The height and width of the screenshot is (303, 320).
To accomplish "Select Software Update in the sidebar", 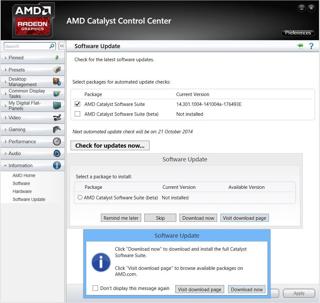I will point(29,199).
